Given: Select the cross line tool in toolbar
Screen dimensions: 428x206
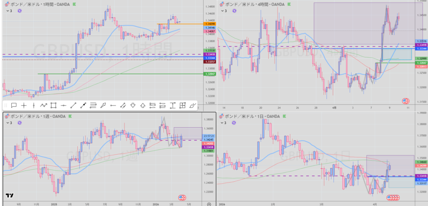Looking at the screenshot, I should click(24, 105).
